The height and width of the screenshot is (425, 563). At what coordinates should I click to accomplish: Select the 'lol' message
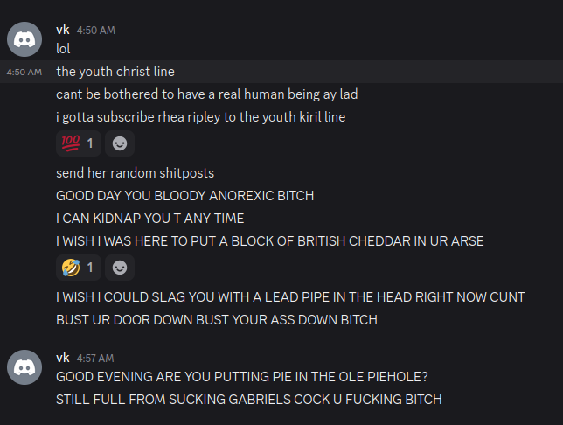63,49
